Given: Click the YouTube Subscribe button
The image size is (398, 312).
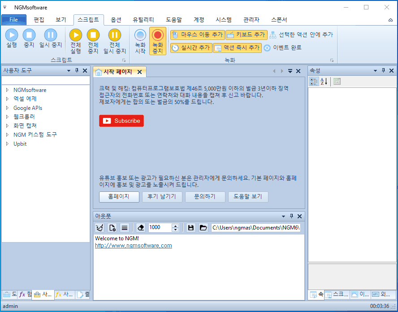Looking at the screenshot, I should point(121,121).
